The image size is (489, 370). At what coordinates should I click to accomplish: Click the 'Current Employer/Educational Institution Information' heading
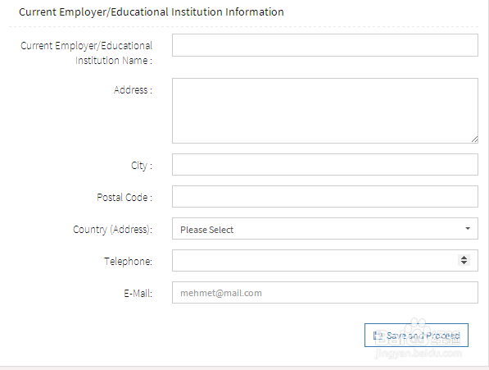click(x=152, y=11)
